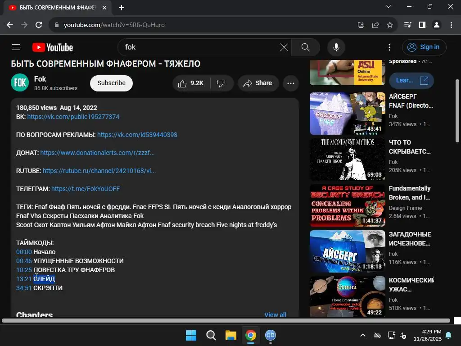Jump to timestamp 34:51 СКРЭПТИ
461x346 pixels.
point(23,288)
